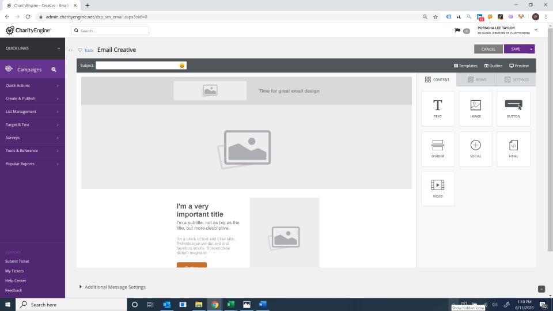Collapse the sidebar with the arrows icon
The height and width of the screenshot is (311, 553).
[70, 50]
